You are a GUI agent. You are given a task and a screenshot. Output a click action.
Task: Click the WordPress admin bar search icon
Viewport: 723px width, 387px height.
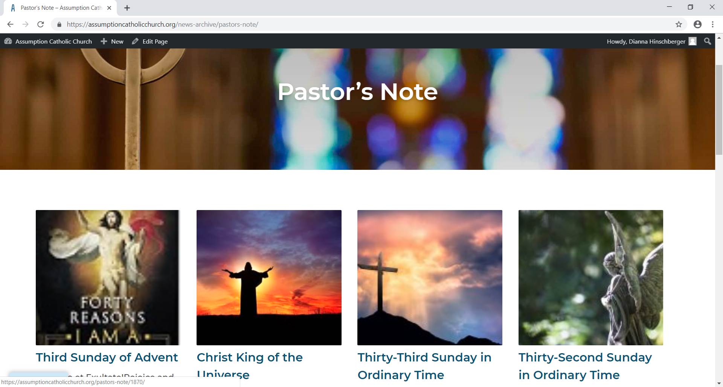(708, 41)
